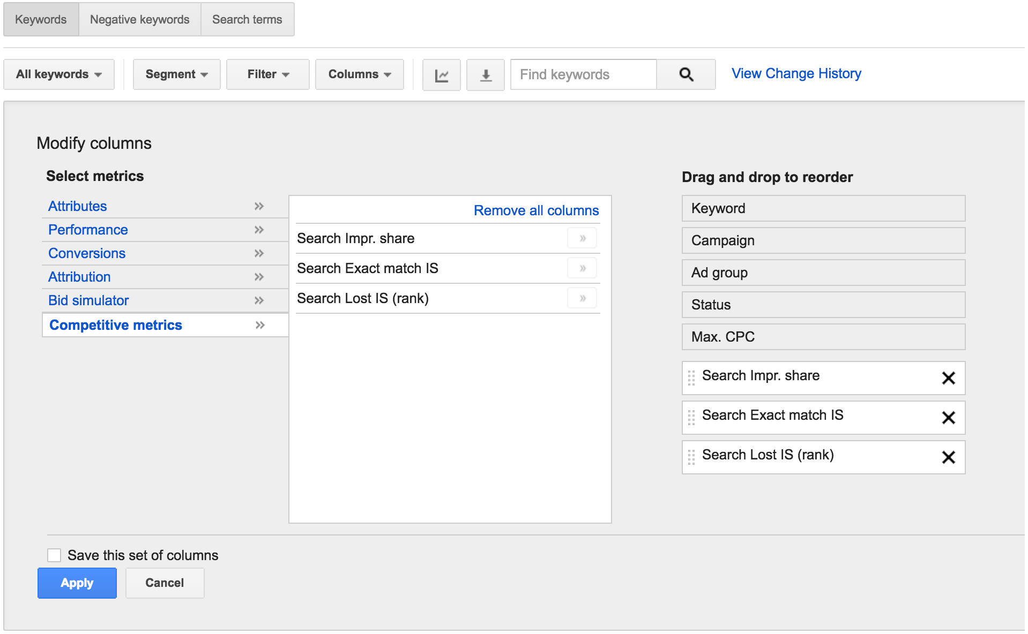Select the Performance metrics category
The width and height of the screenshot is (1028, 634).
coord(88,230)
